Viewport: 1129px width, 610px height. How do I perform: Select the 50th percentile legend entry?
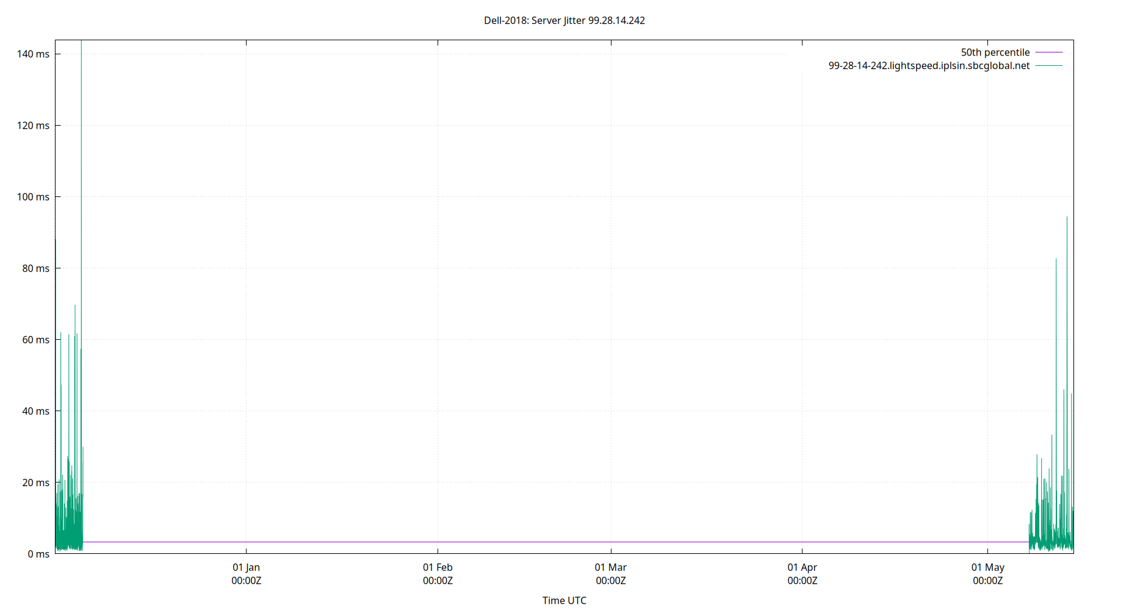995,52
